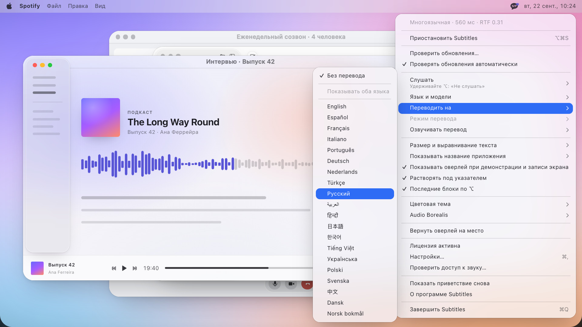Choose 日本語 as translation language
The height and width of the screenshot is (327, 582).
coord(355,226)
